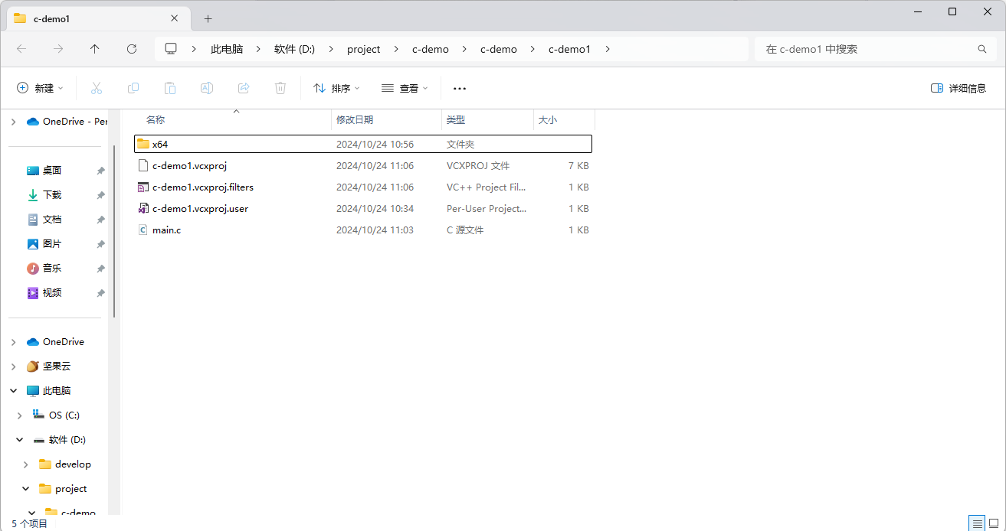1006x531 pixels.
Task: Open the See more (...) menu
Action: tap(459, 88)
